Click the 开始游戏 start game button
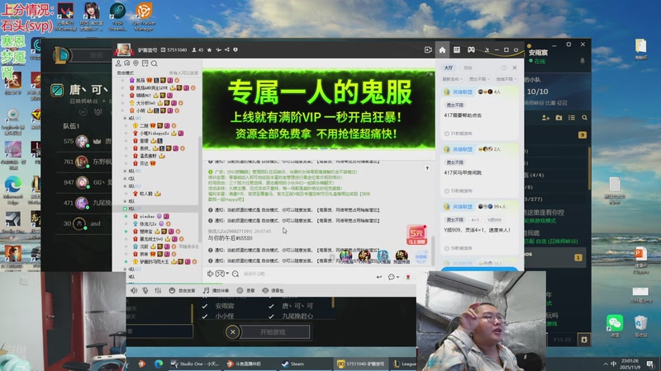 (x=273, y=332)
